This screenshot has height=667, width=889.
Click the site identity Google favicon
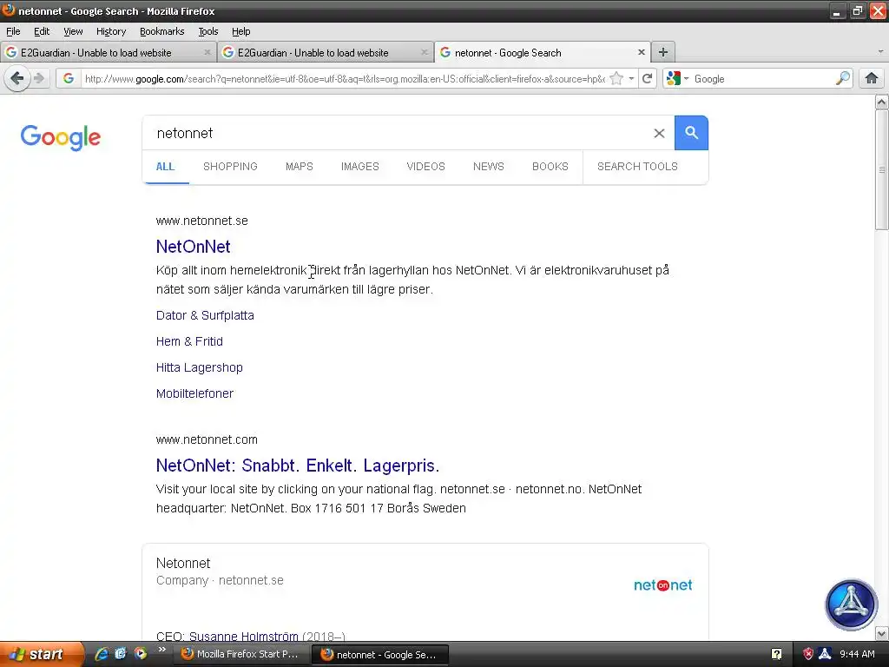coord(69,78)
